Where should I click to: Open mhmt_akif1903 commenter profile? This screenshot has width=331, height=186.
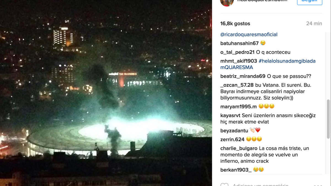coord(239,61)
